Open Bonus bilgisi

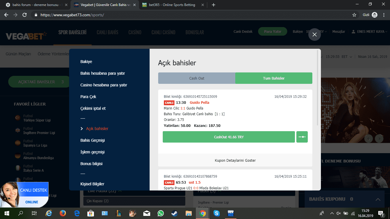click(91, 164)
